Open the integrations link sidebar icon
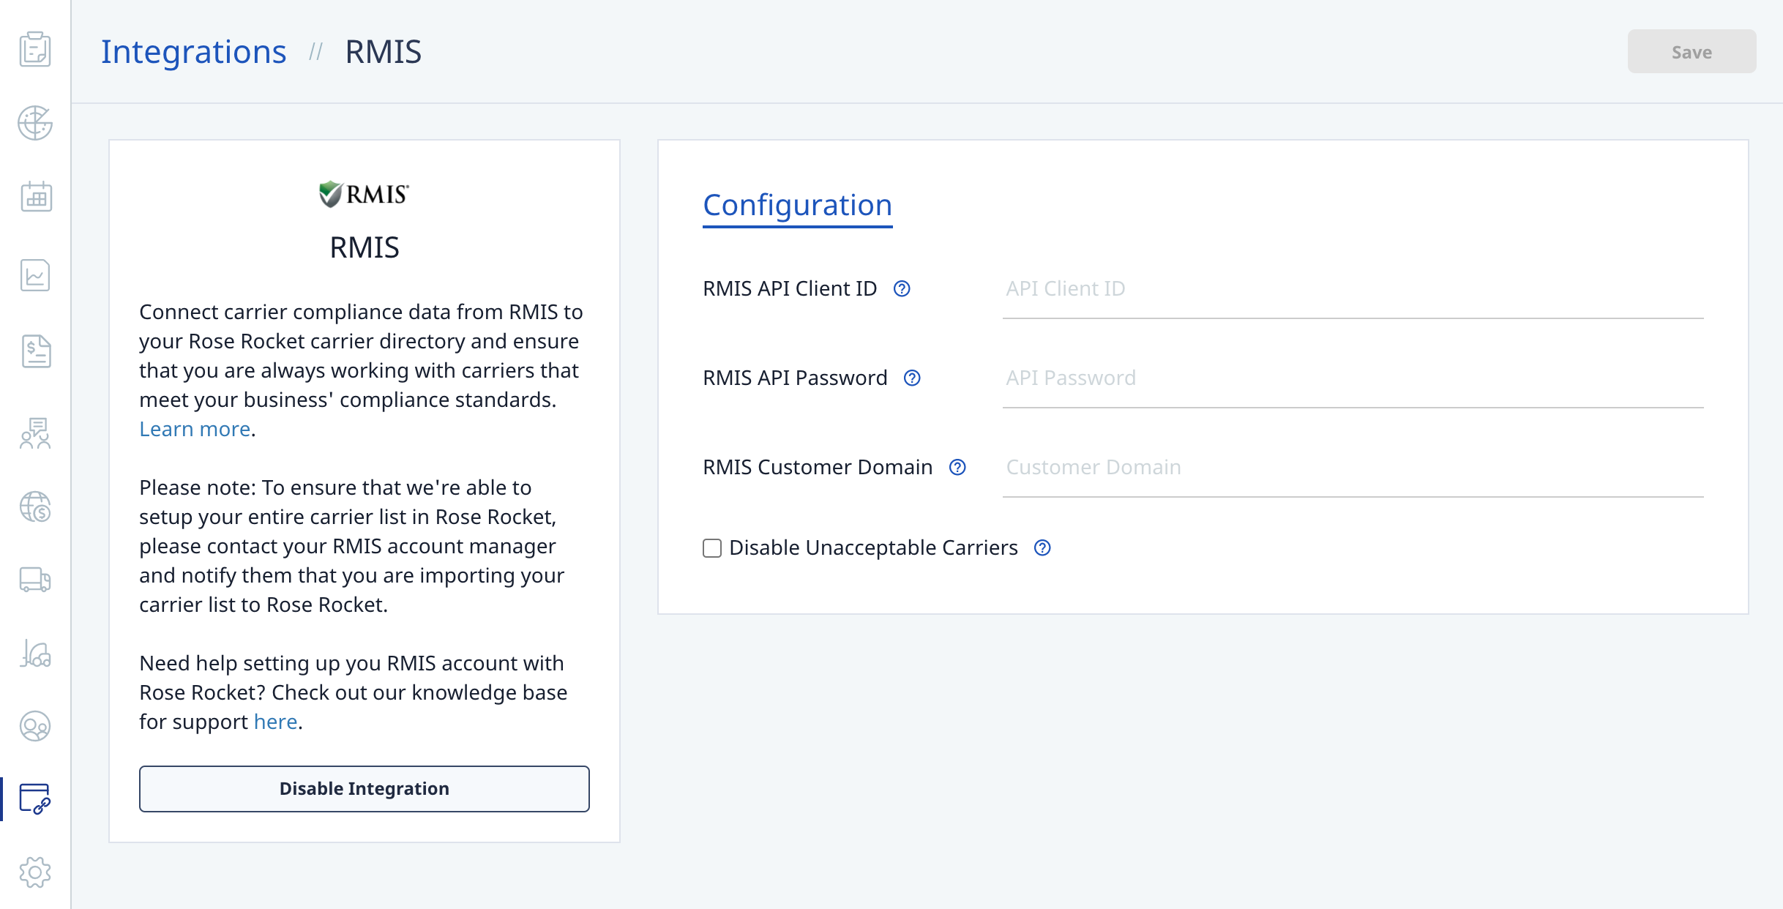 coord(35,798)
